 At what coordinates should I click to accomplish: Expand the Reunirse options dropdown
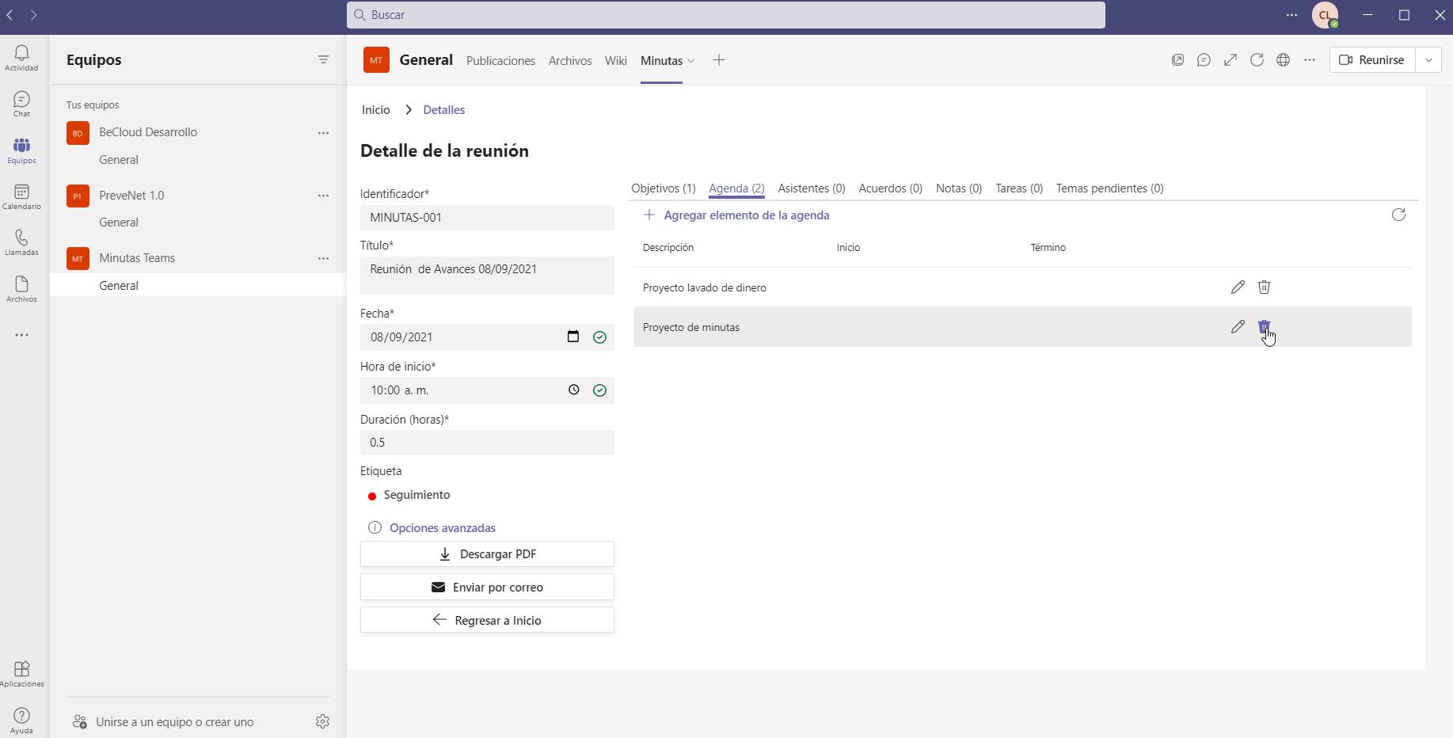click(x=1428, y=60)
